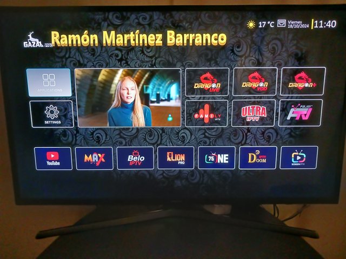Open the Screen IPTV app
The height and width of the screenshot is (259, 346).
[x=299, y=158]
